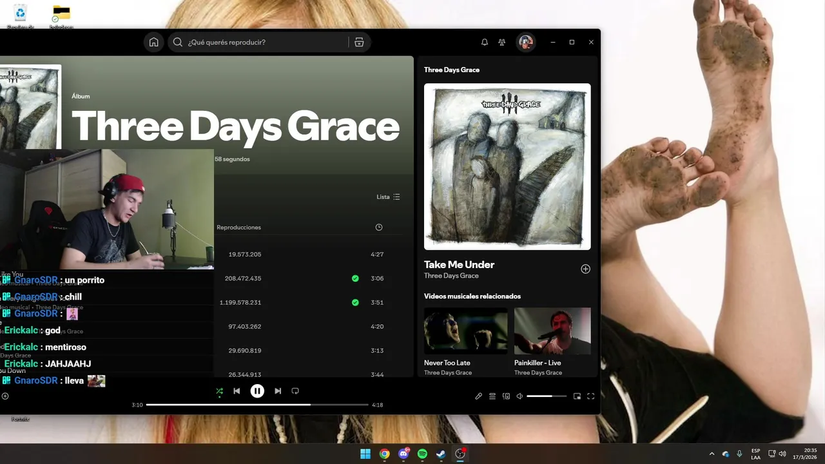This screenshot has height=464, width=825.
Task: Open 'Three Days Grace' artist link under title
Action: tap(451, 276)
